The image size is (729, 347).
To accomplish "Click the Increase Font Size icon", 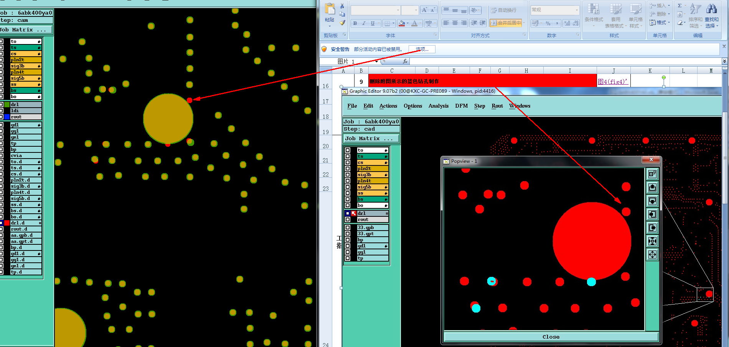I will click(x=424, y=10).
